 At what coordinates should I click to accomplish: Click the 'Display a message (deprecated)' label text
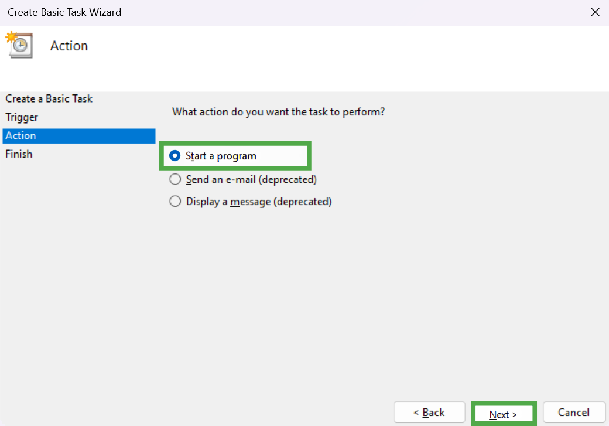[259, 202]
